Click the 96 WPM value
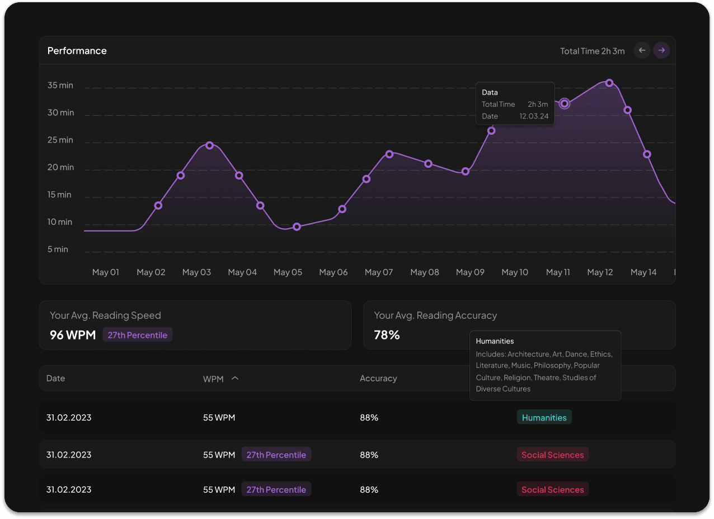 (x=73, y=335)
